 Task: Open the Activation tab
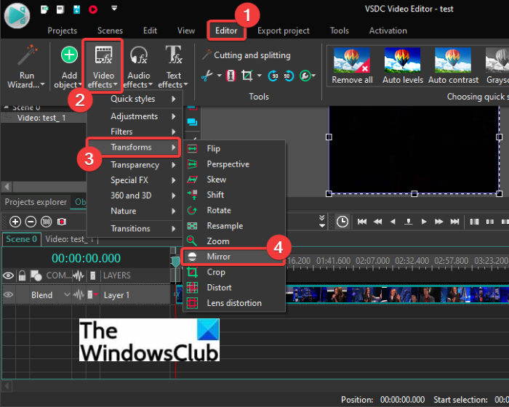click(388, 31)
